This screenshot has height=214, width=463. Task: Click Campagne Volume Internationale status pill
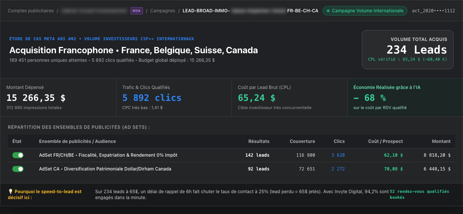pos(365,11)
